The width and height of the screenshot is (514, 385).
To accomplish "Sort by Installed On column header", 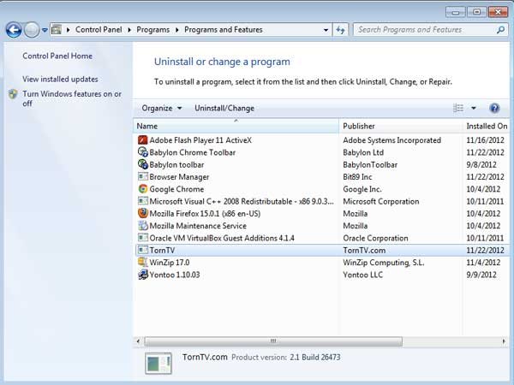I will (x=487, y=126).
